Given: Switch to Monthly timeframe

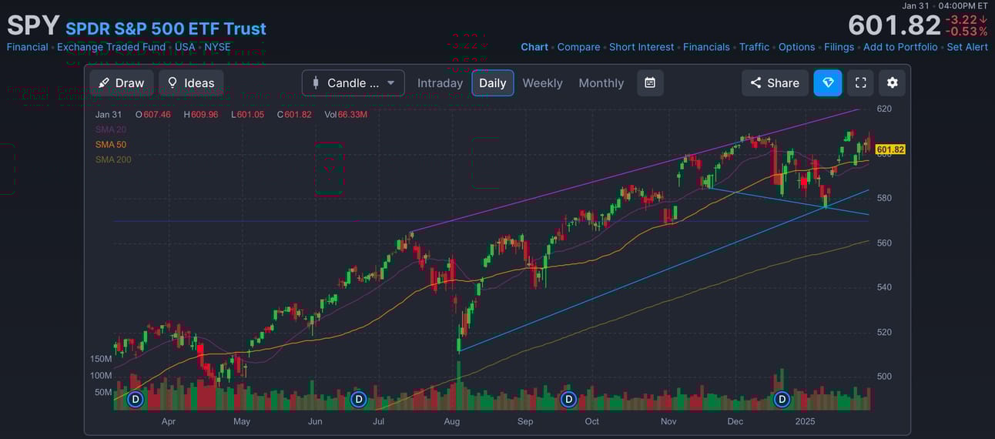Looking at the screenshot, I should tap(601, 83).
